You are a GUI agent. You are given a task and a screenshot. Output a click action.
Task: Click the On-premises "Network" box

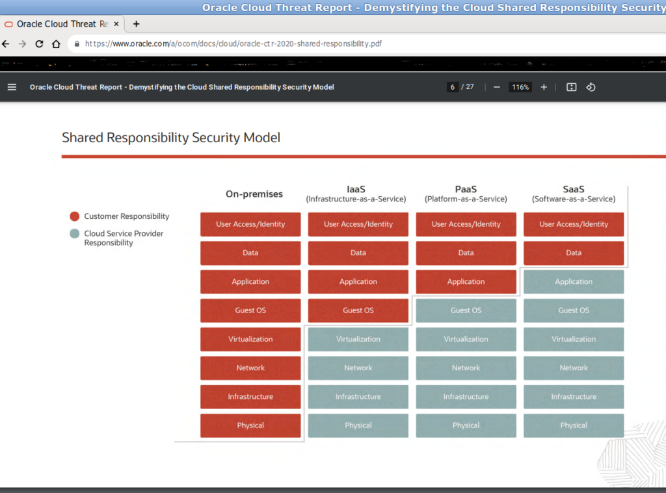pyautogui.click(x=250, y=368)
